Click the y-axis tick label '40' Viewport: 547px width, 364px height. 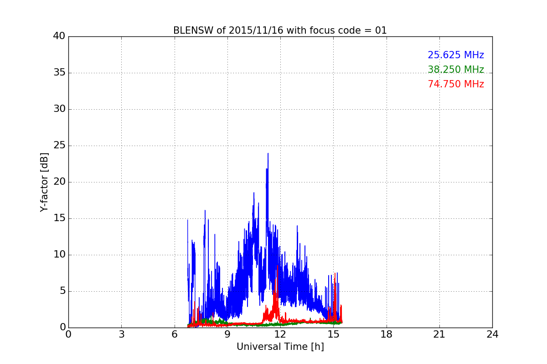[59, 36]
